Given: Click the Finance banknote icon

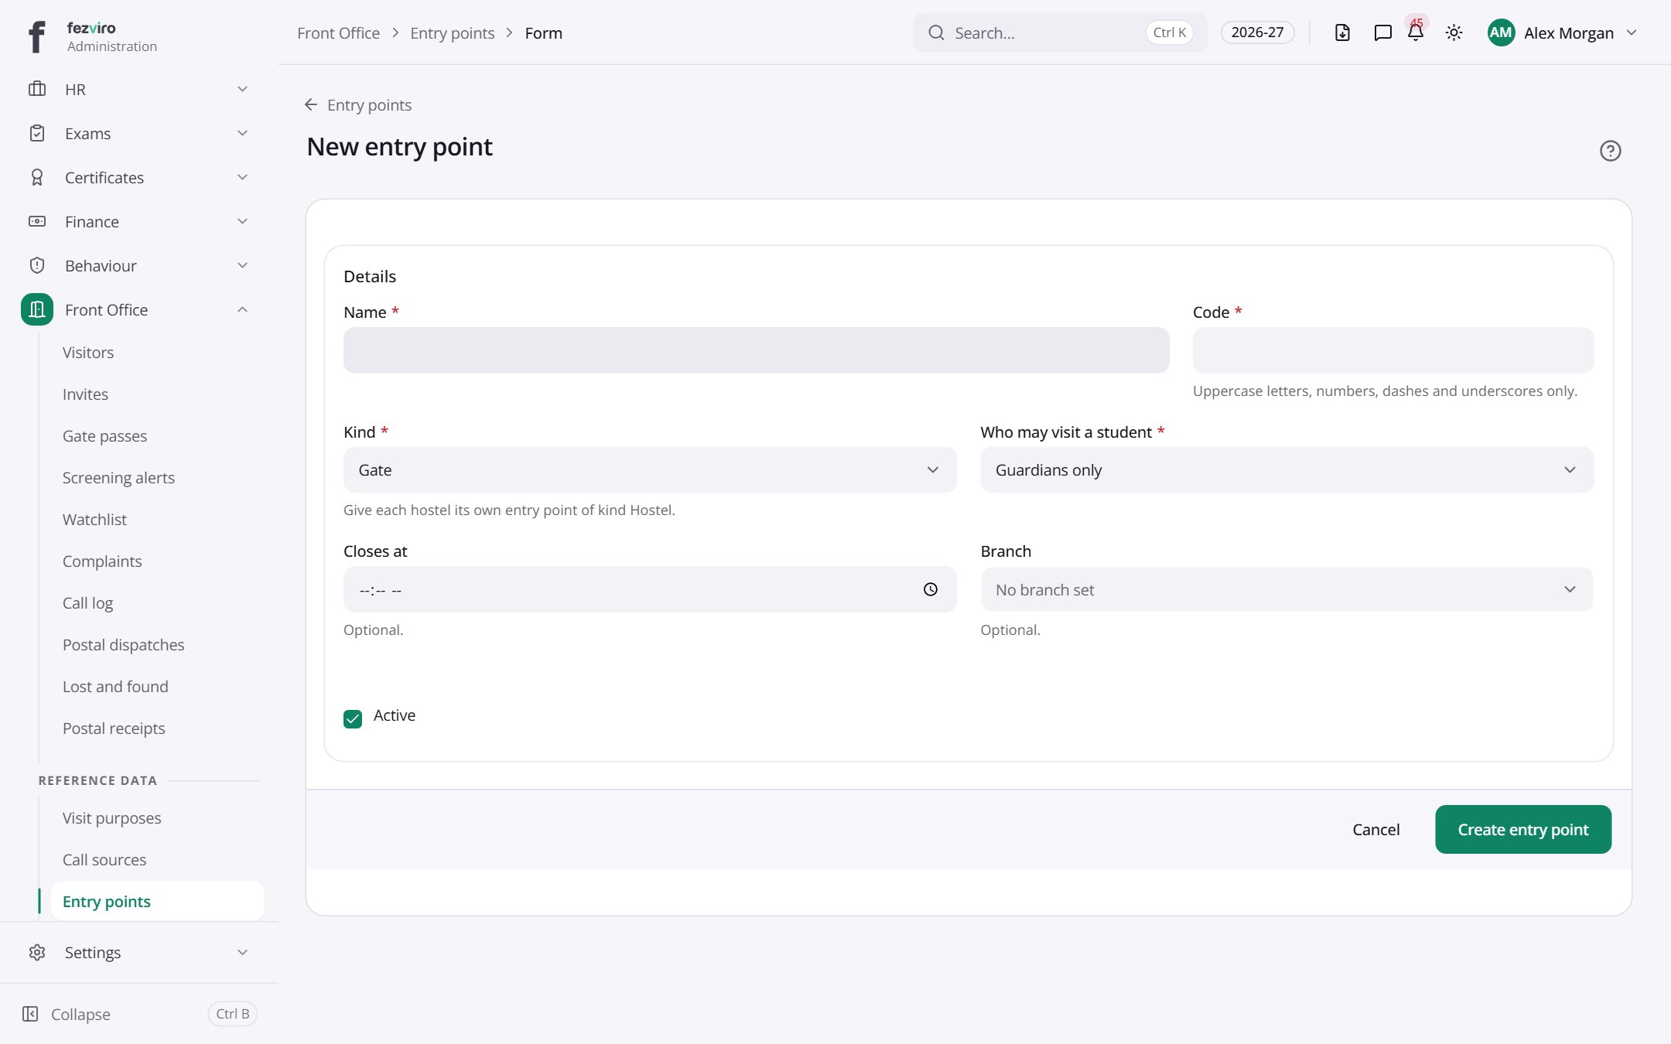Looking at the screenshot, I should [x=37, y=221].
